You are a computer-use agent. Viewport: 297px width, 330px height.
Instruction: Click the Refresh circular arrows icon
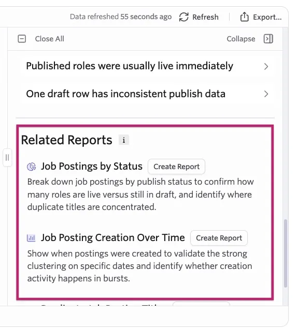[183, 17]
